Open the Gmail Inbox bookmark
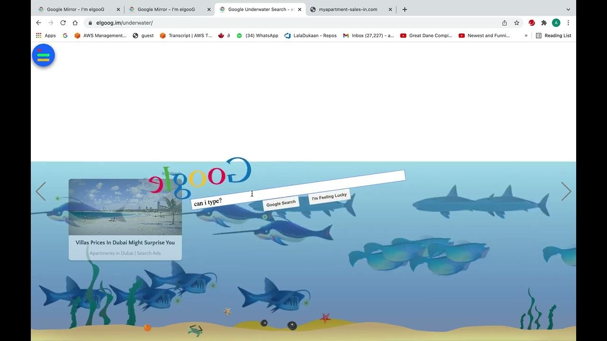 [368, 36]
